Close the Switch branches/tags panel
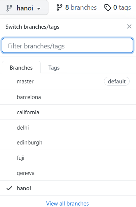This screenshot has width=136, height=207. tap(129, 26)
